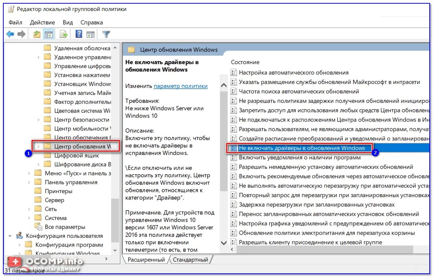Click the policy icon next to Разрешить клиенту присоединение к целевой группе

coord(234,242)
